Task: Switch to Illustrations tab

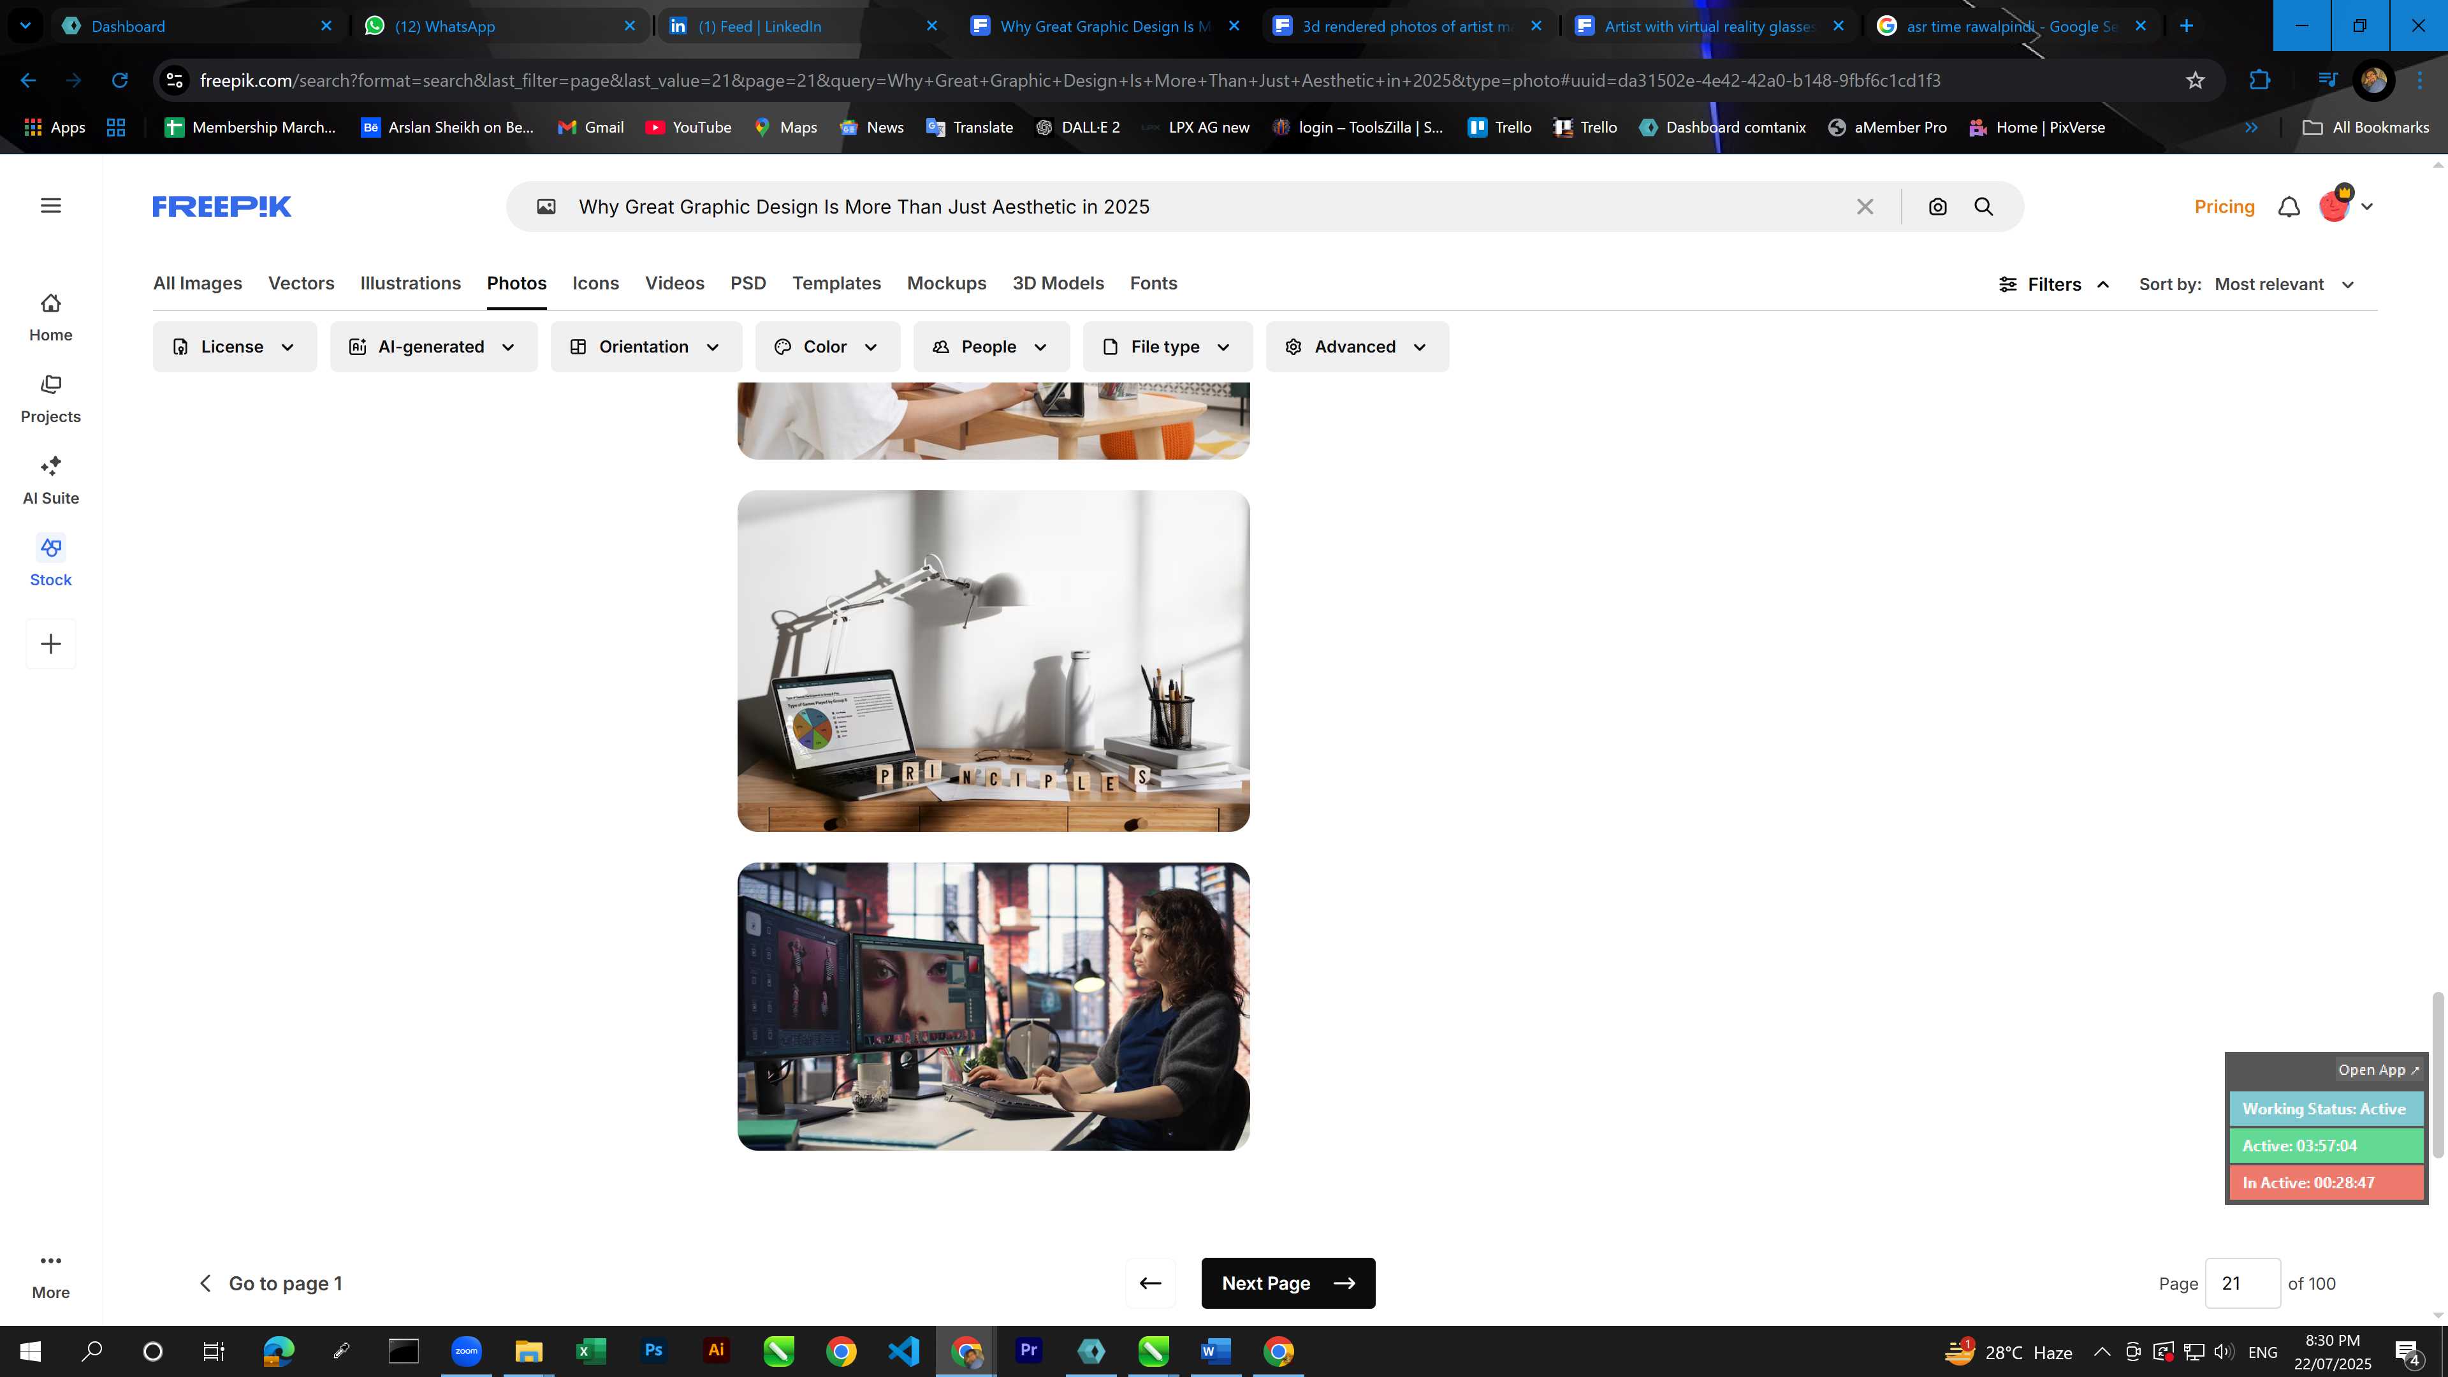Action: point(411,283)
